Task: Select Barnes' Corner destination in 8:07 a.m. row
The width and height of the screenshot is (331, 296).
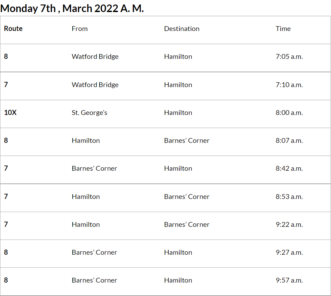Action: click(x=187, y=140)
